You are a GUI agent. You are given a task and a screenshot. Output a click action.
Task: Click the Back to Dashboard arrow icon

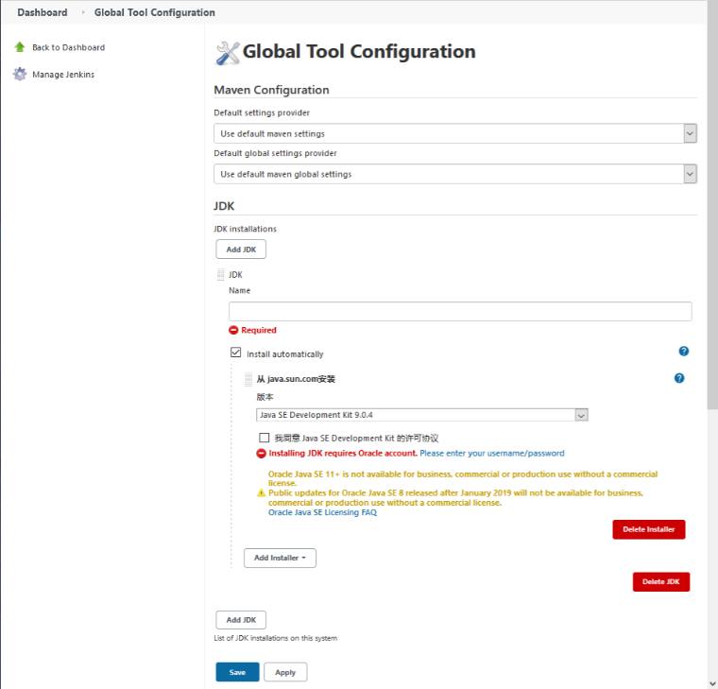(20, 47)
